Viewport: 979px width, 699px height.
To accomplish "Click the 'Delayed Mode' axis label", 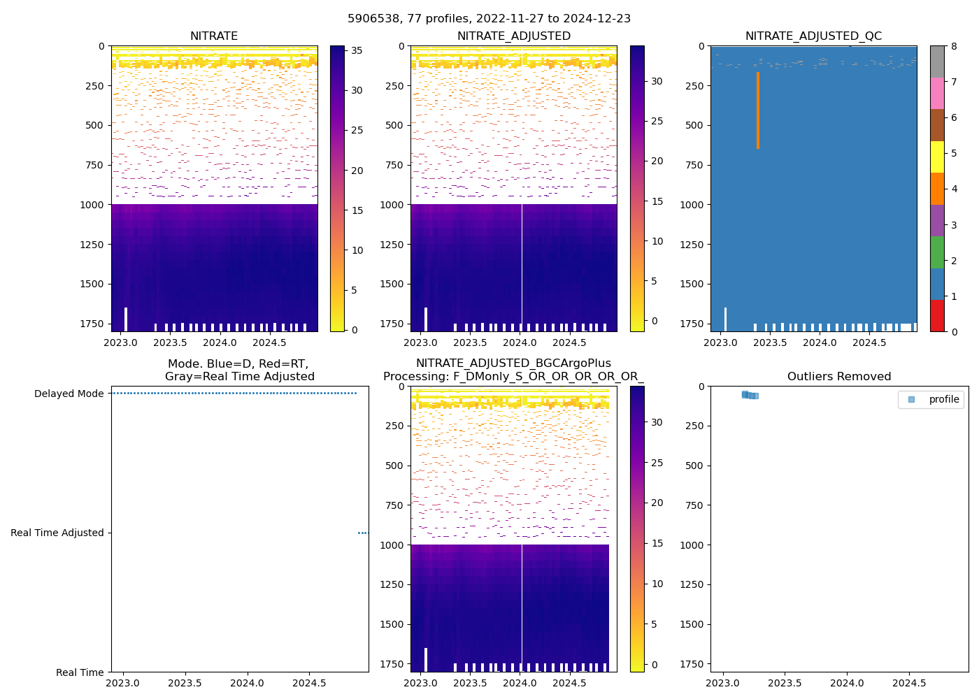I will point(69,394).
